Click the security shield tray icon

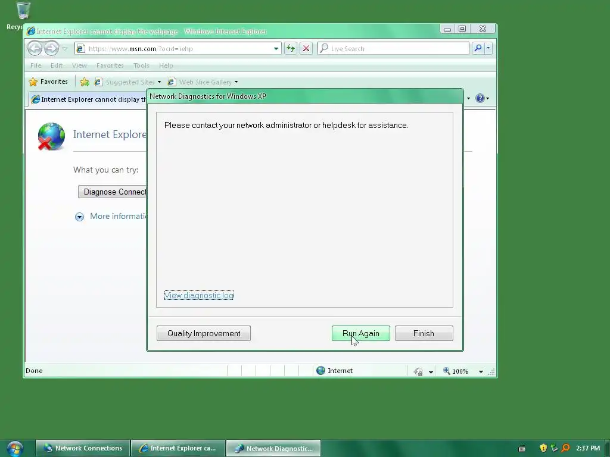[x=543, y=448]
